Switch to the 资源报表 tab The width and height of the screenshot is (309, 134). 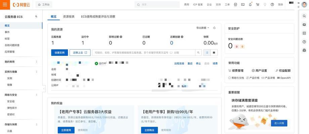69,17
